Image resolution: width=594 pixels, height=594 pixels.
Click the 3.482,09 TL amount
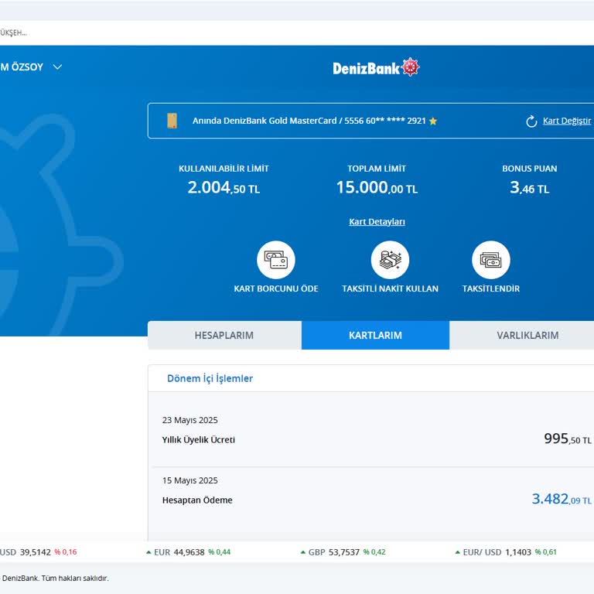[562, 499]
